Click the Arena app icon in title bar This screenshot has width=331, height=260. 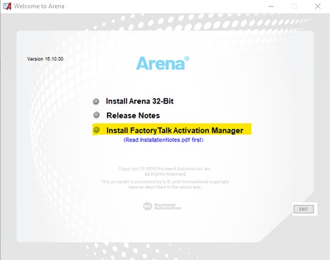coord(7,6)
